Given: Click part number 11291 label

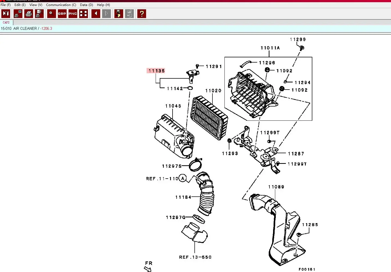Looking at the screenshot, I should click(x=214, y=66).
